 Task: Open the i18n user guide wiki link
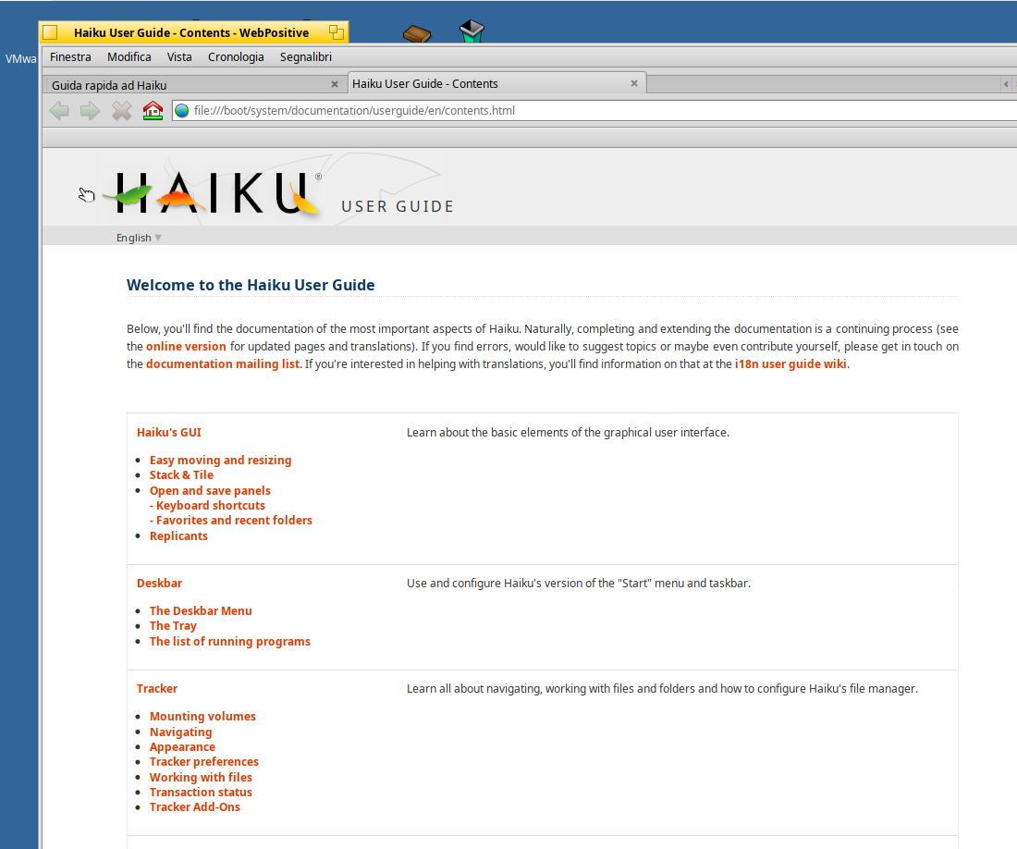pos(790,363)
